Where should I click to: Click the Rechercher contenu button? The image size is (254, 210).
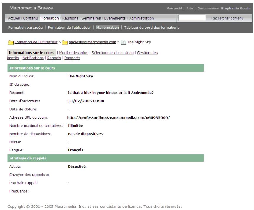coord(227,18)
